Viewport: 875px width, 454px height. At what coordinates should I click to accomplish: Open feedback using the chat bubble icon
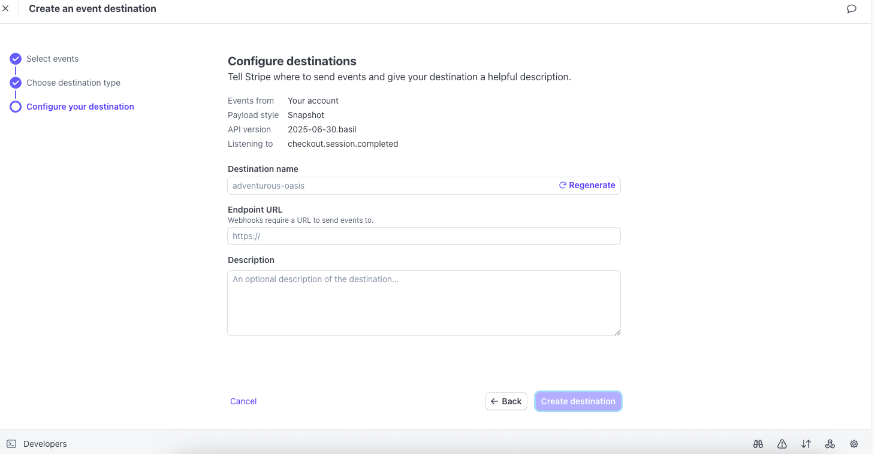tap(852, 8)
